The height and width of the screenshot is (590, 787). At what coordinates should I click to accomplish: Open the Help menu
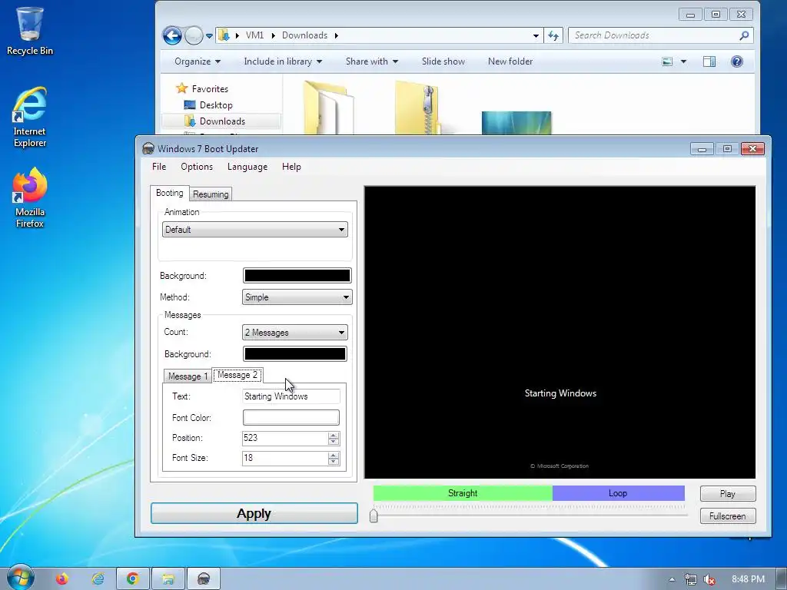tap(291, 167)
